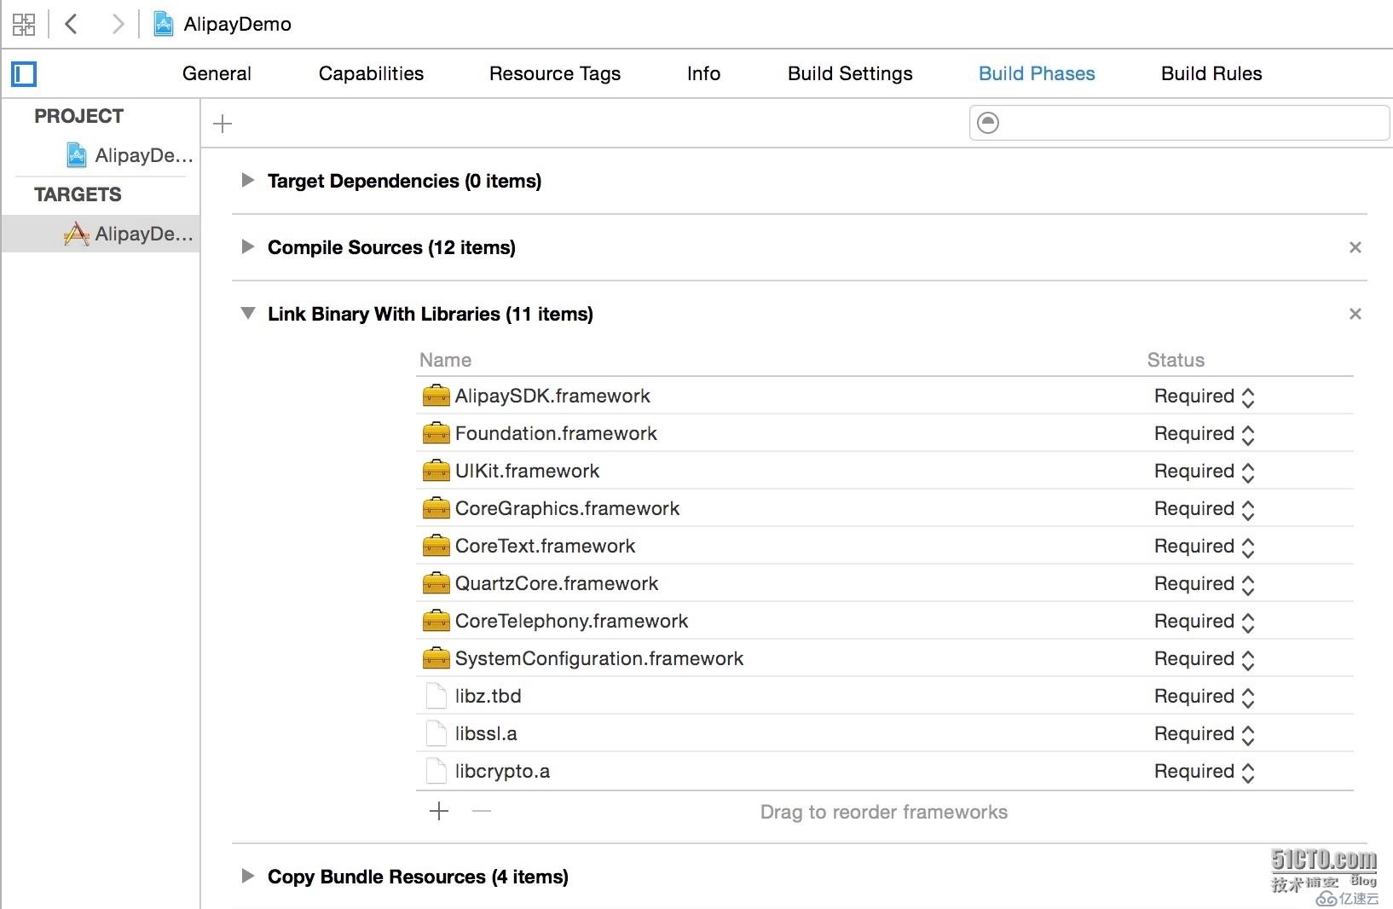Click the AlipaySDK.framework toolbox icon

click(x=436, y=396)
